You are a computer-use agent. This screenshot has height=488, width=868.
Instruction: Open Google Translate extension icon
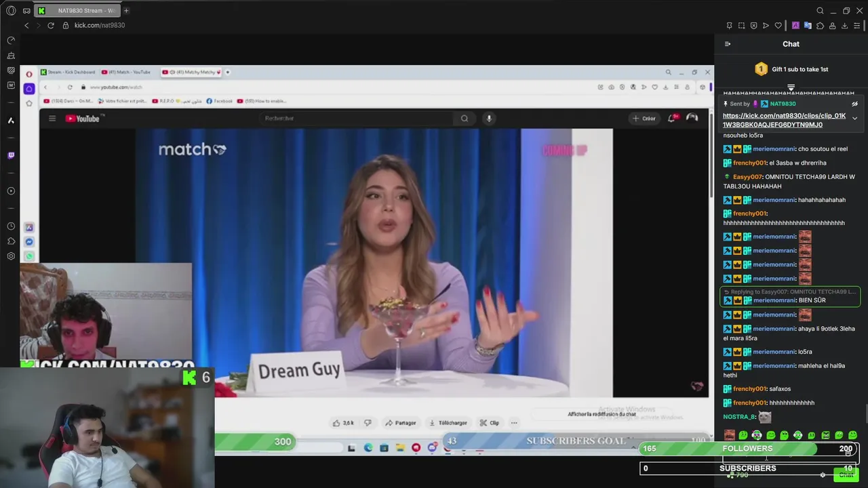pyautogui.click(x=808, y=26)
